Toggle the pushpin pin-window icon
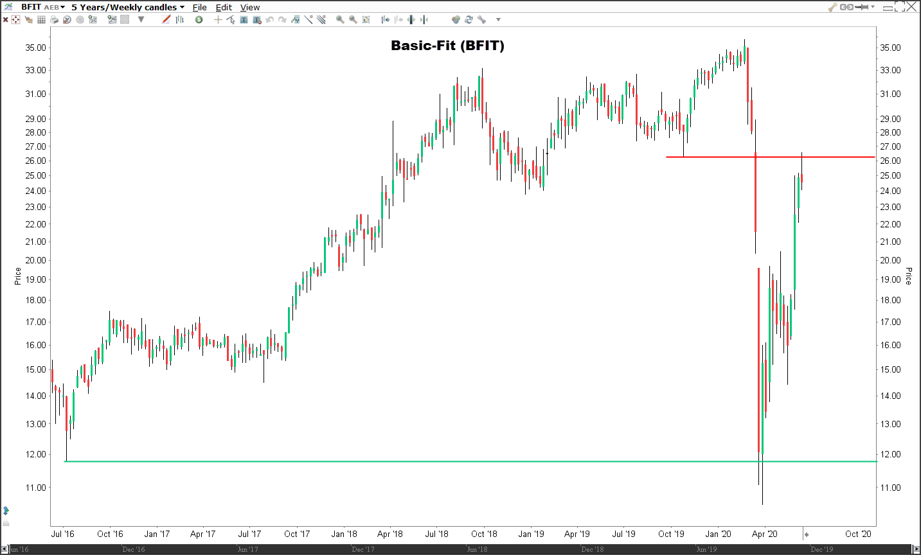The height and width of the screenshot is (555, 921). (862, 7)
